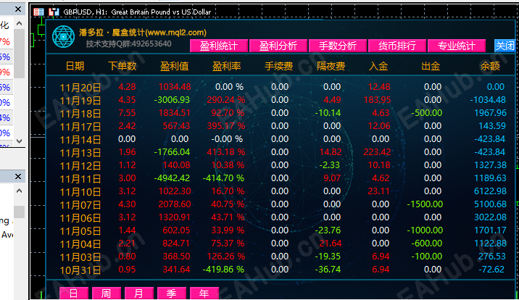Select the 11月06日 date row
This screenshot has height=300, width=519.
coord(80,218)
